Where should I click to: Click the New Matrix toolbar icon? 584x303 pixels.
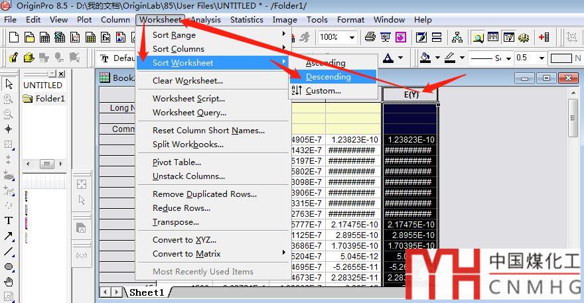click(90, 37)
